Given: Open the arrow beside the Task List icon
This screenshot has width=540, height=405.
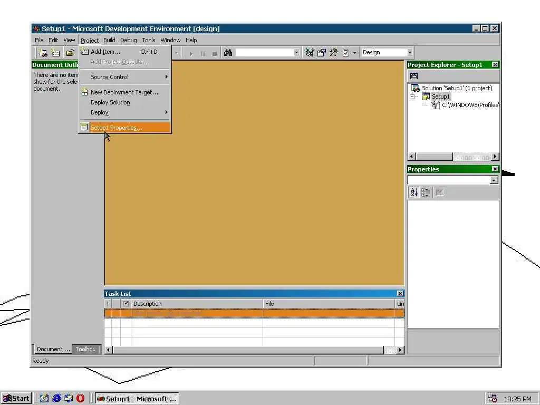Looking at the screenshot, I should click(355, 53).
